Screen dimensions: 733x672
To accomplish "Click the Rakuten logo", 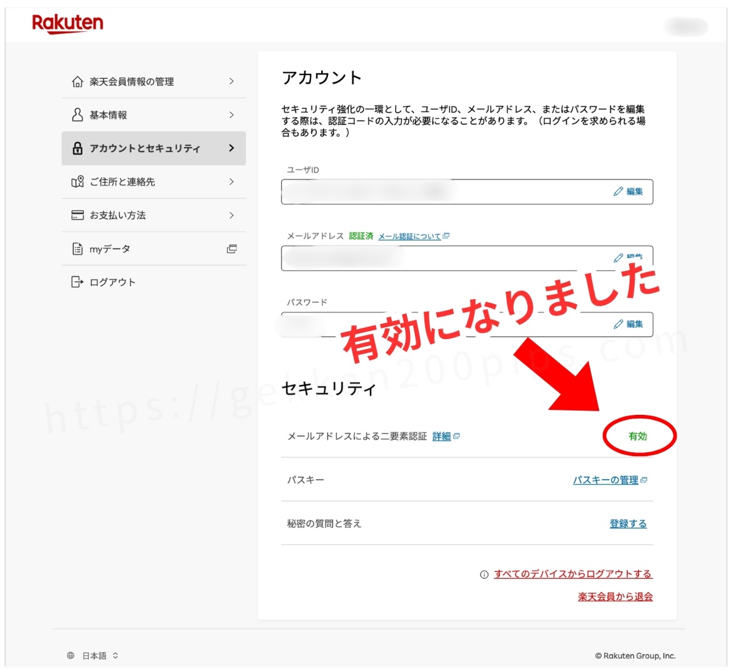I will pyautogui.click(x=67, y=24).
